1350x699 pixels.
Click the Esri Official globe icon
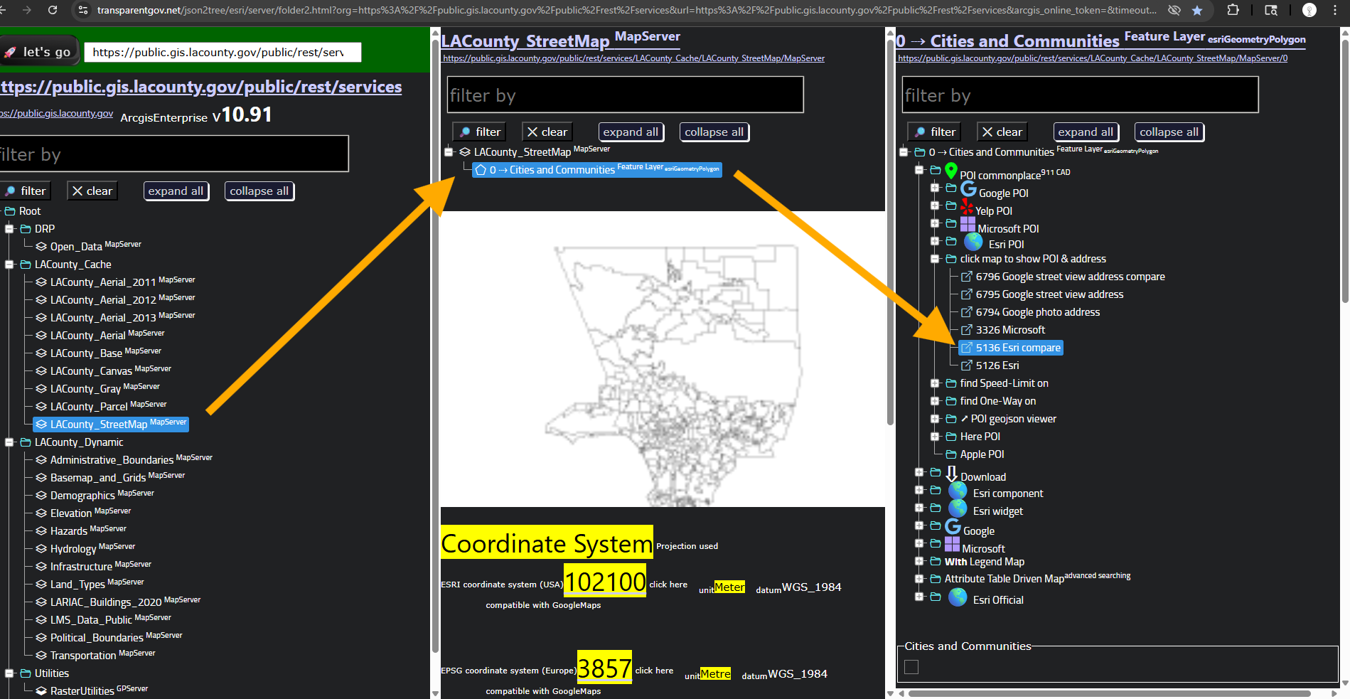(x=958, y=598)
